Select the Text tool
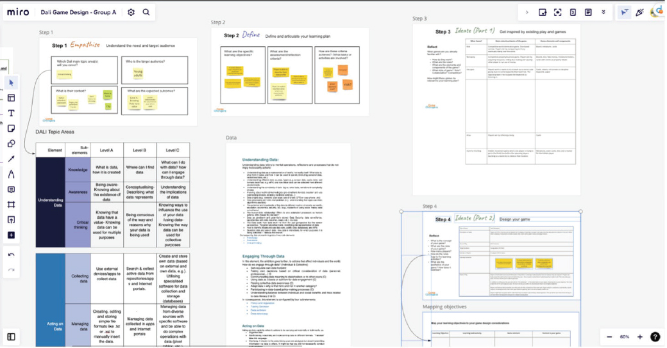 click(x=11, y=113)
